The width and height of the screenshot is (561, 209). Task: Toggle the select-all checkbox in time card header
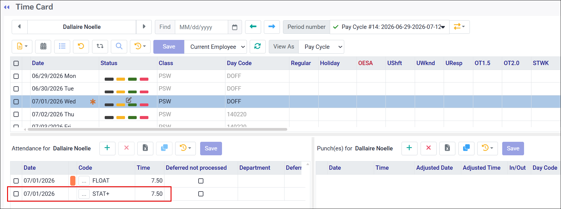[x=16, y=63]
